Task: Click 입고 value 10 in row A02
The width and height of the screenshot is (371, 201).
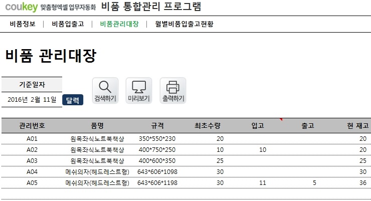Action: (x=263, y=150)
